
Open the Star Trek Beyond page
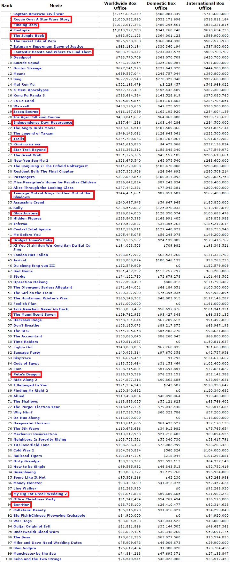30,150
